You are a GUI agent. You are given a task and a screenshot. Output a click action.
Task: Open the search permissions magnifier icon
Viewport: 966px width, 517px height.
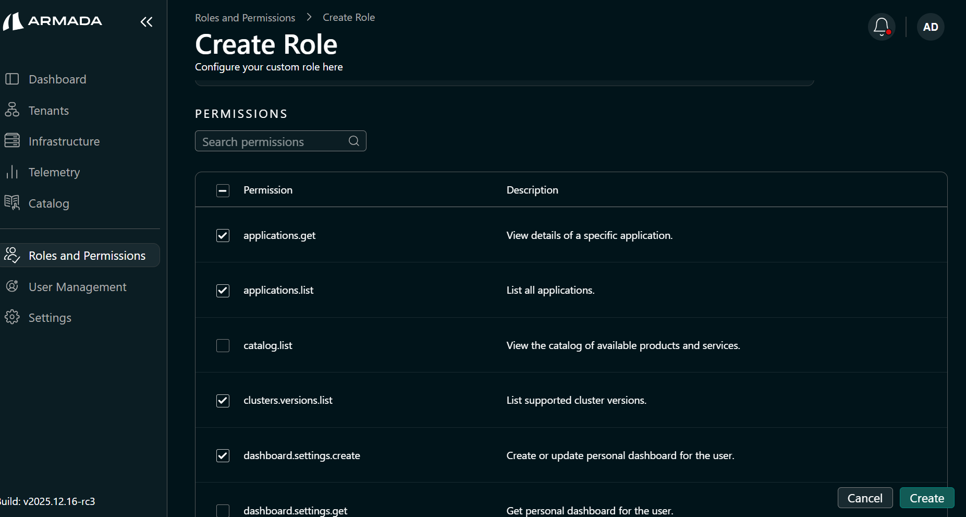pyautogui.click(x=353, y=141)
